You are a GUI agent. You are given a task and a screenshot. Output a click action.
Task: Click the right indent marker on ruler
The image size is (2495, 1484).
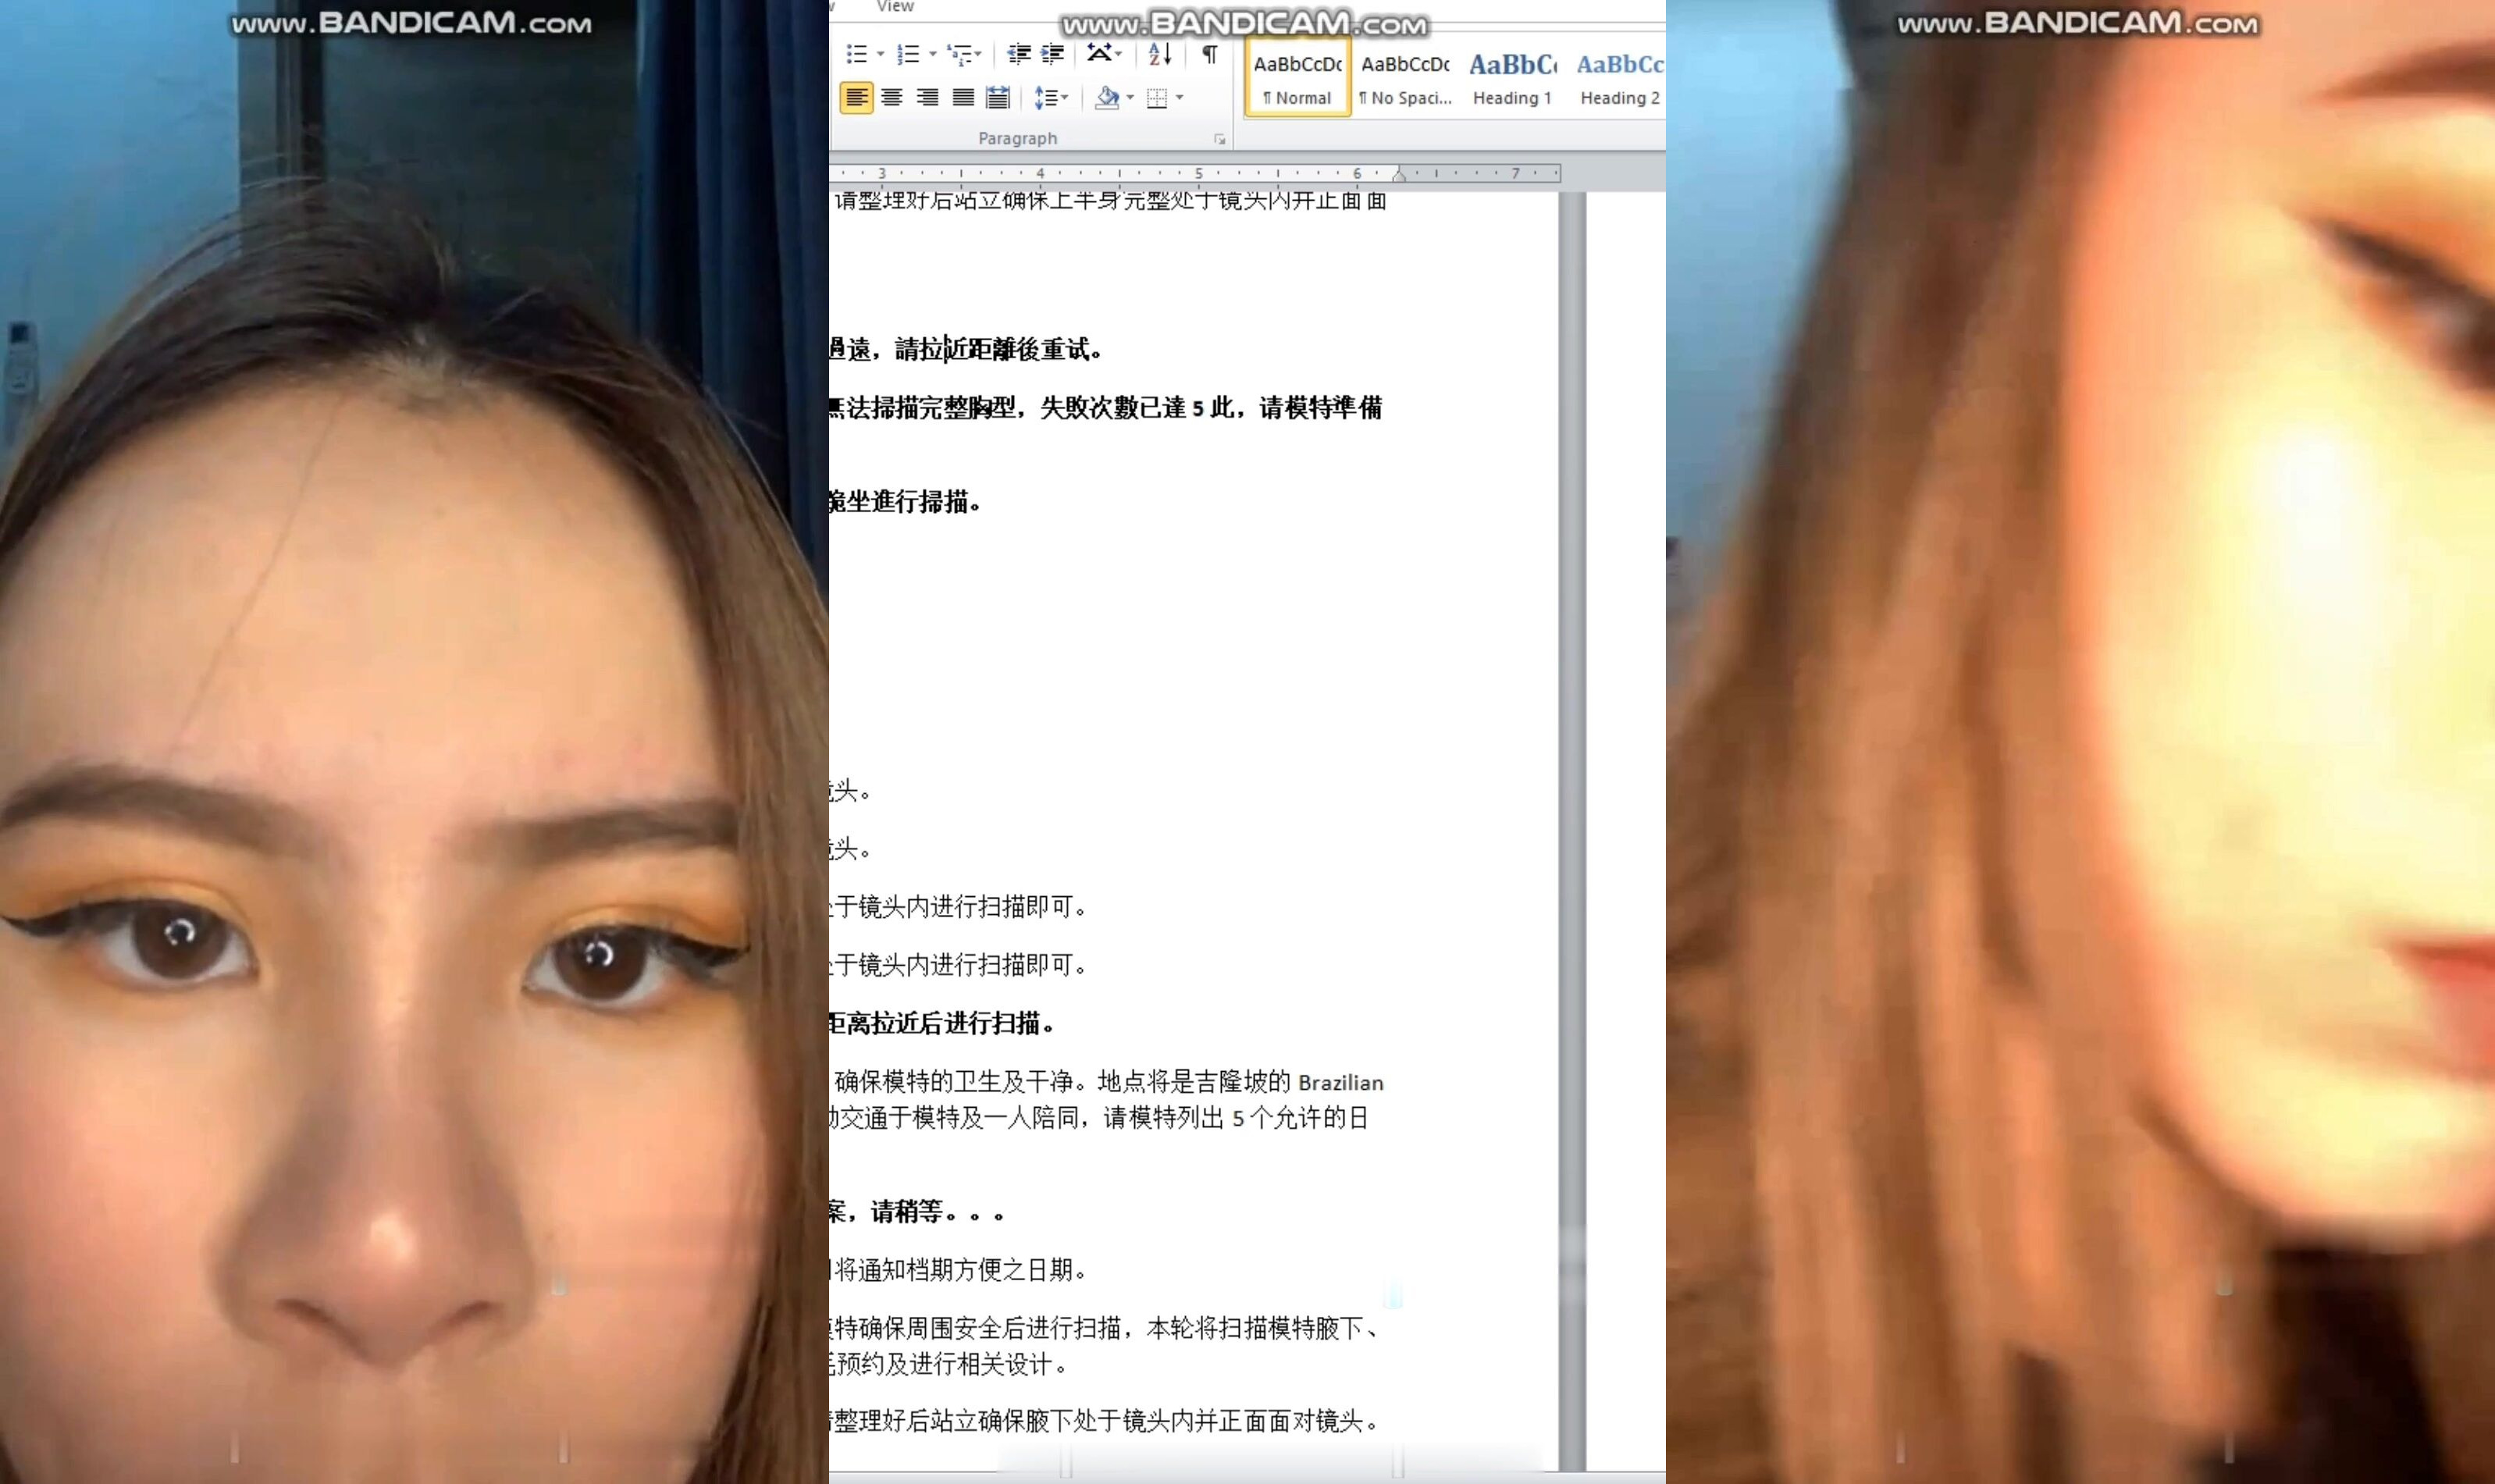(1399, 174)
